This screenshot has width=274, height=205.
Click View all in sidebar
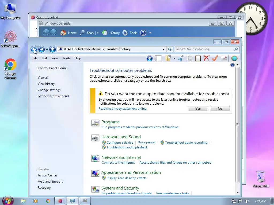pos(43,78)
